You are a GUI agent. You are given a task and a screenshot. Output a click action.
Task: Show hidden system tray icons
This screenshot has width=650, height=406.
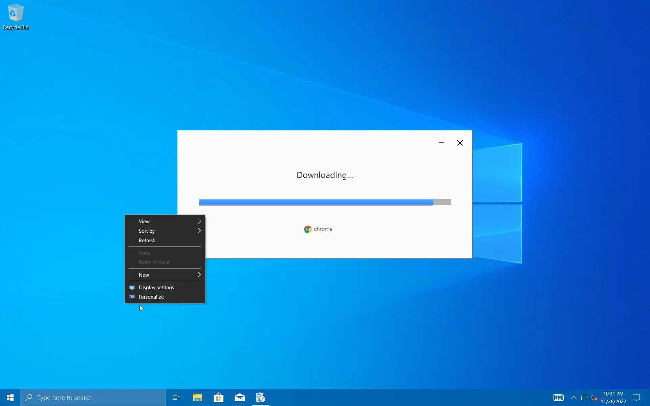tap(573, 398)
